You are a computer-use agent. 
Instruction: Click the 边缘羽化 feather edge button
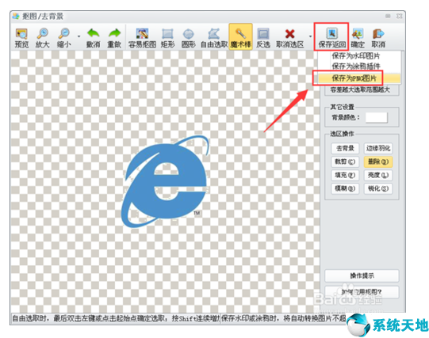(378, 148)
